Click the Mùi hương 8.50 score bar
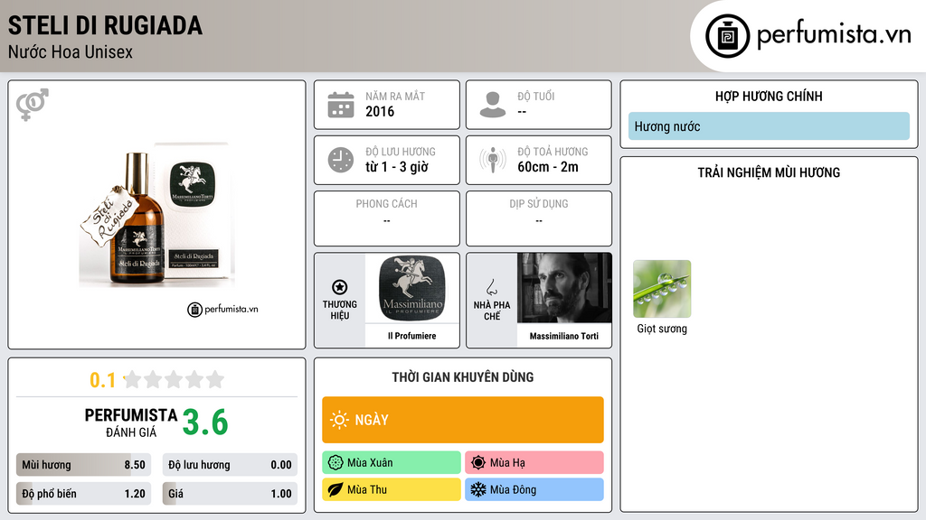Screen dimensions: 926x520 84,465
